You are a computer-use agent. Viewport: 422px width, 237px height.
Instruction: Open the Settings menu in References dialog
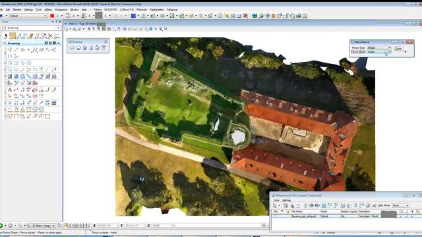286,200
